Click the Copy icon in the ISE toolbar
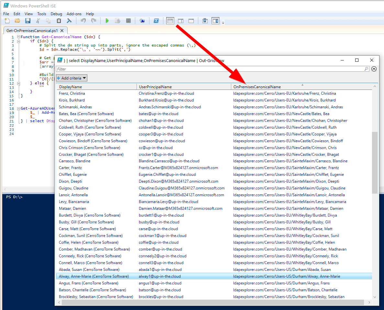384x310 pixels. (x=48, y=21)
